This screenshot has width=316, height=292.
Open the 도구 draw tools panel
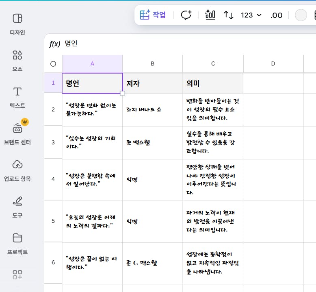tap(17, 207)
